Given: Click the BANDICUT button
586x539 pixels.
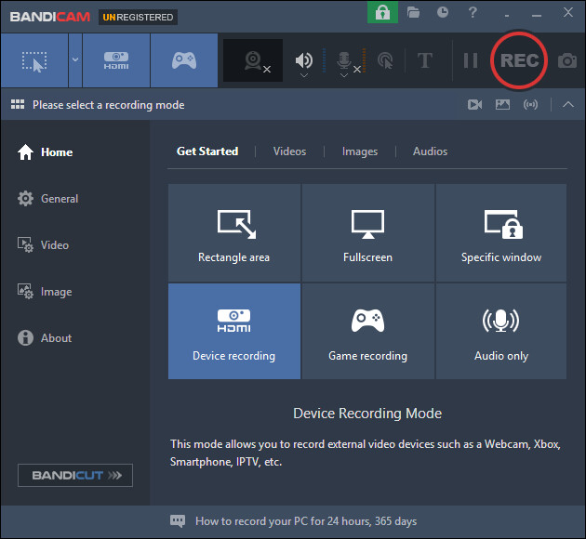Looking at the screenshot, I should click(75, 476).
